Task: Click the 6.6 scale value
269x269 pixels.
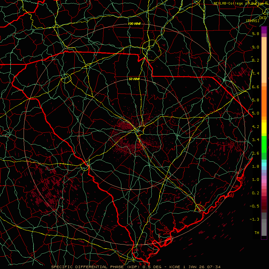Action: 256,87
